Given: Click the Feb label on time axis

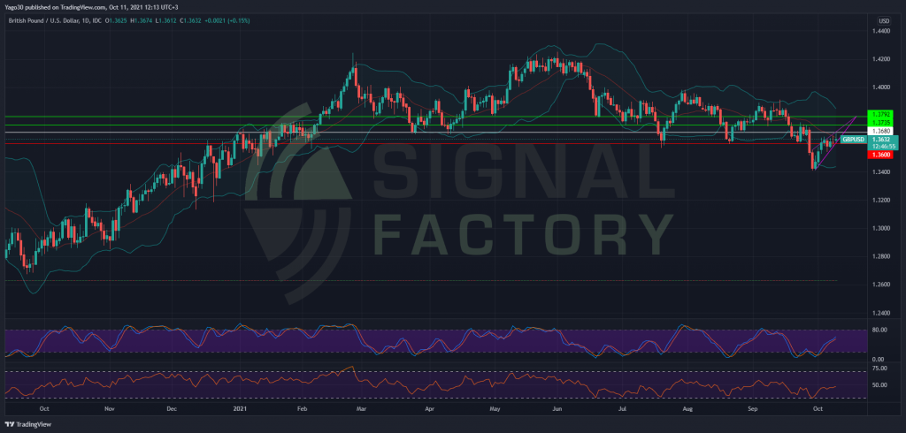Looking at the screenshot, I should (x=301, y=408).
